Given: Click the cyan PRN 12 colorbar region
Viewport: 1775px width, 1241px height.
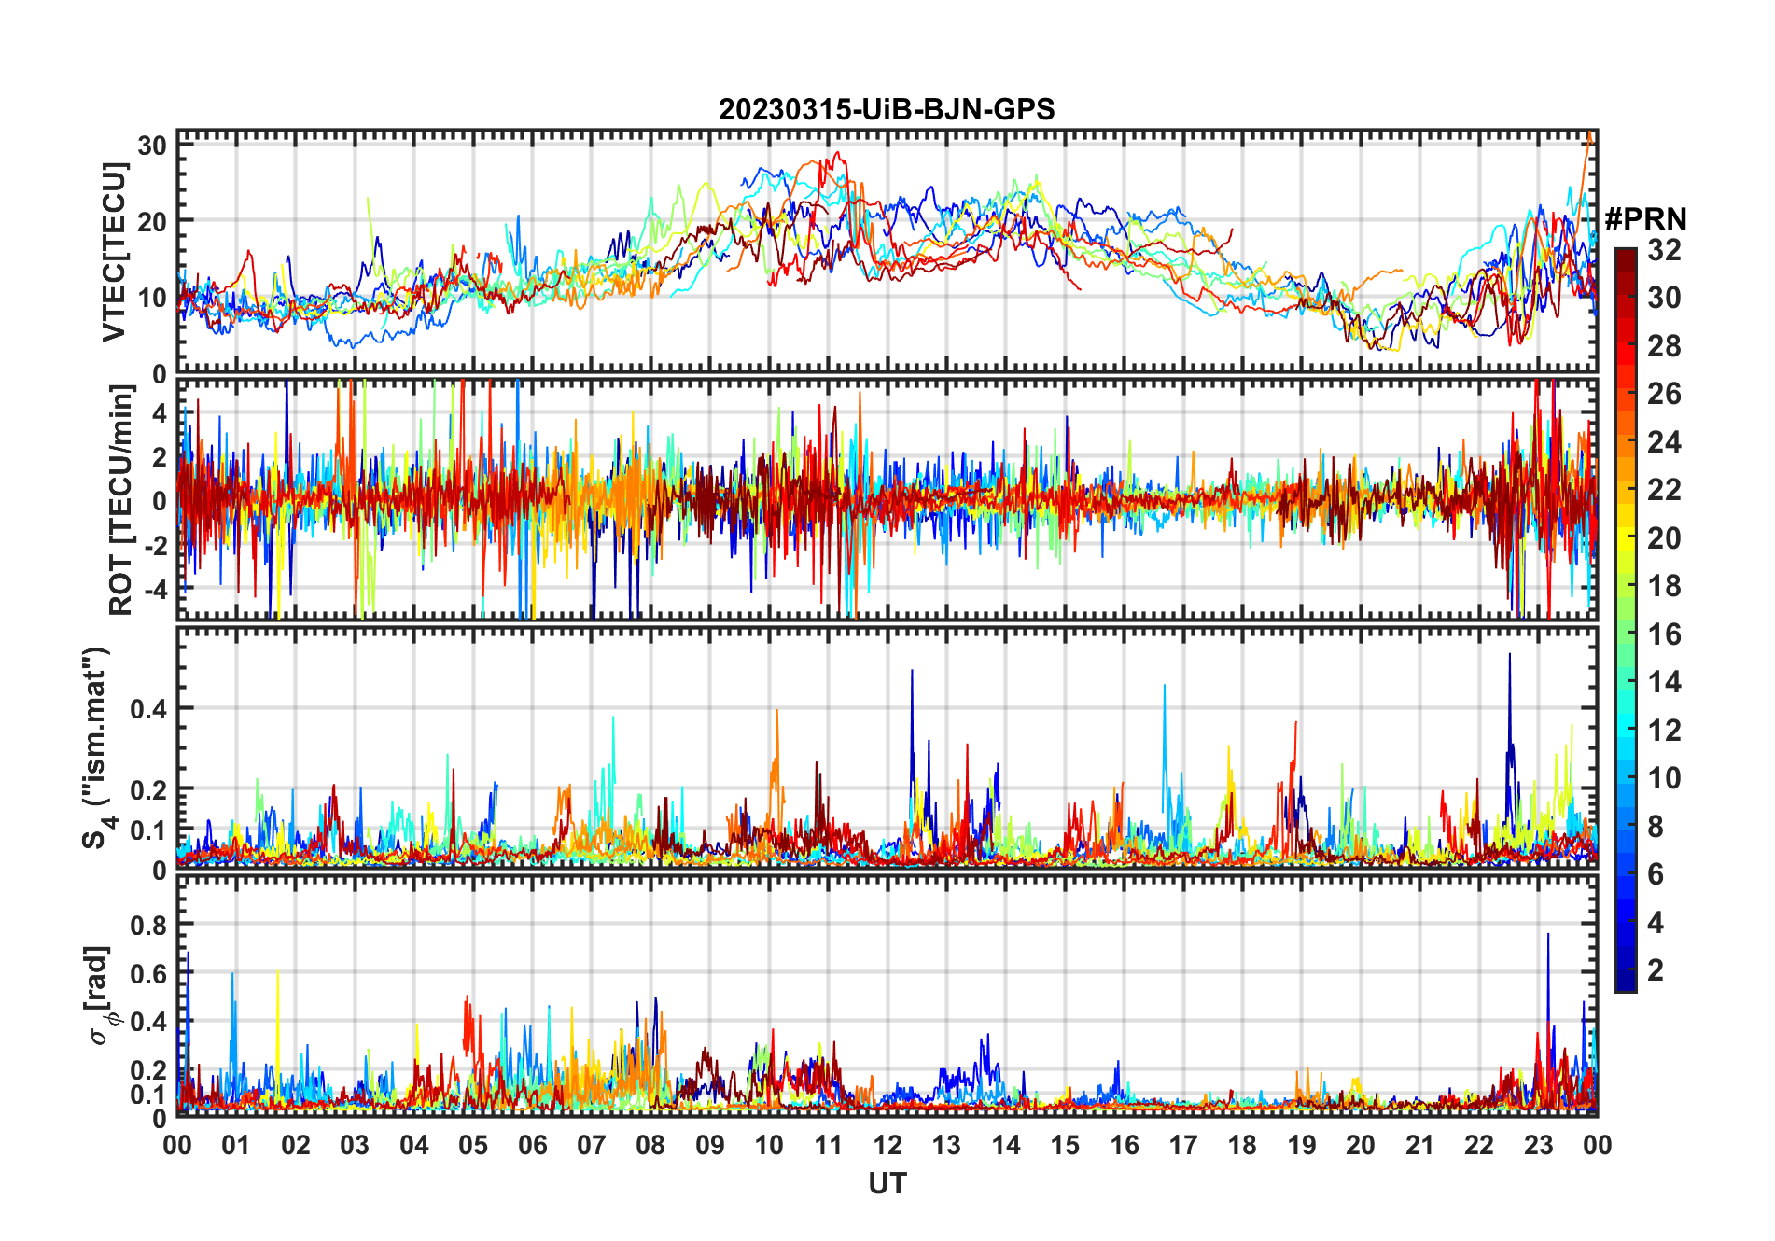Looking at the screenshot, I should (1626, 731).
